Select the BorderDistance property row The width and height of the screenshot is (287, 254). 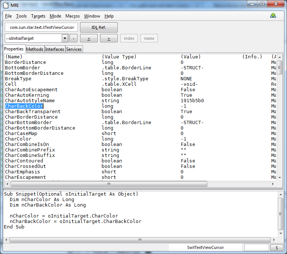click(140, 62)
